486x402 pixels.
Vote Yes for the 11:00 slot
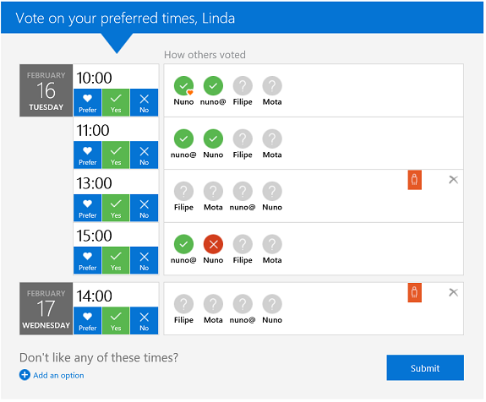point(117,155)
